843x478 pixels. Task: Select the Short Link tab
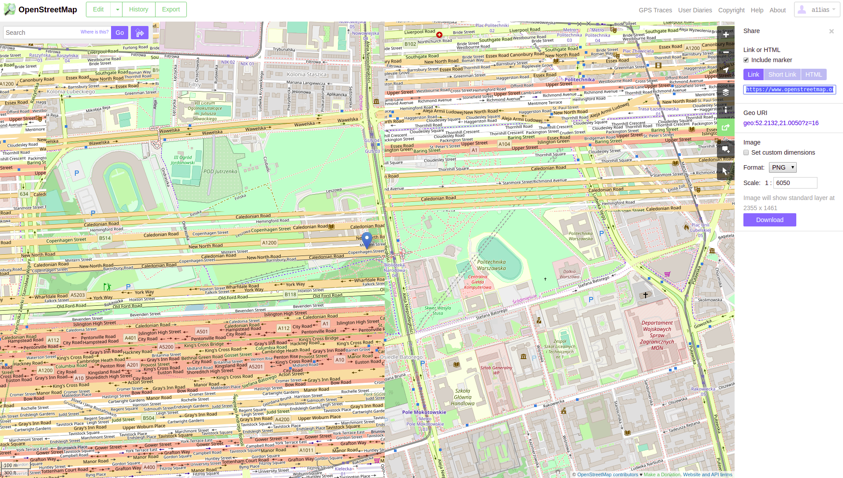tap(782, 74)
